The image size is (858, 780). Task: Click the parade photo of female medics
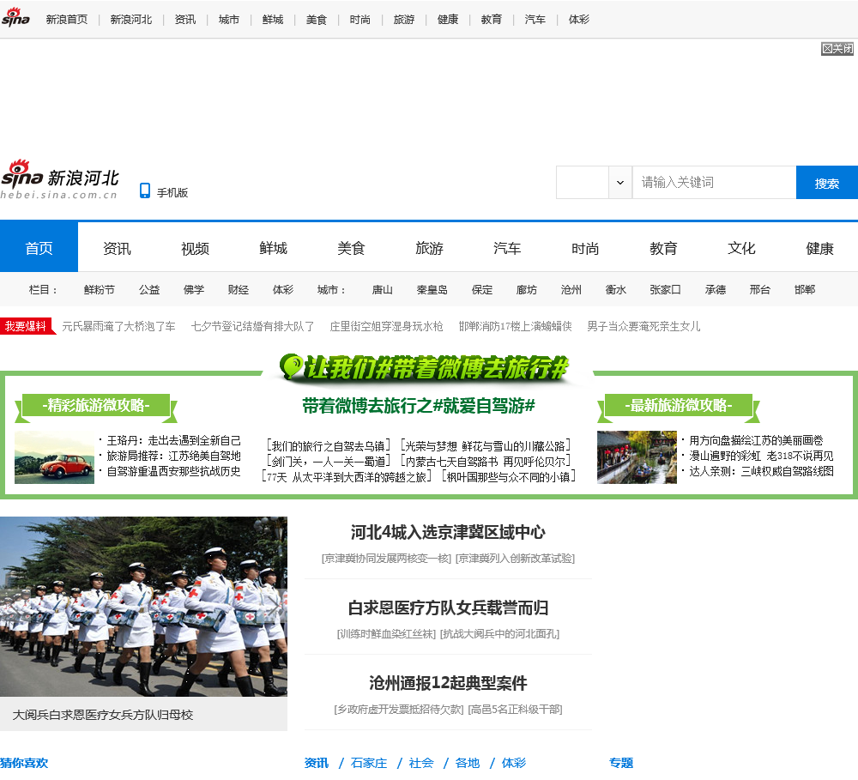point(143,607)
